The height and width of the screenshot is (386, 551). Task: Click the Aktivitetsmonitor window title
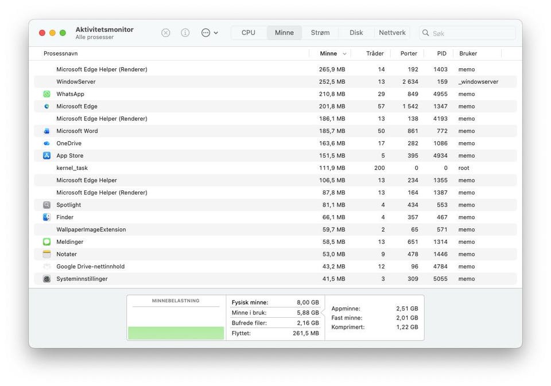[104, 29]
